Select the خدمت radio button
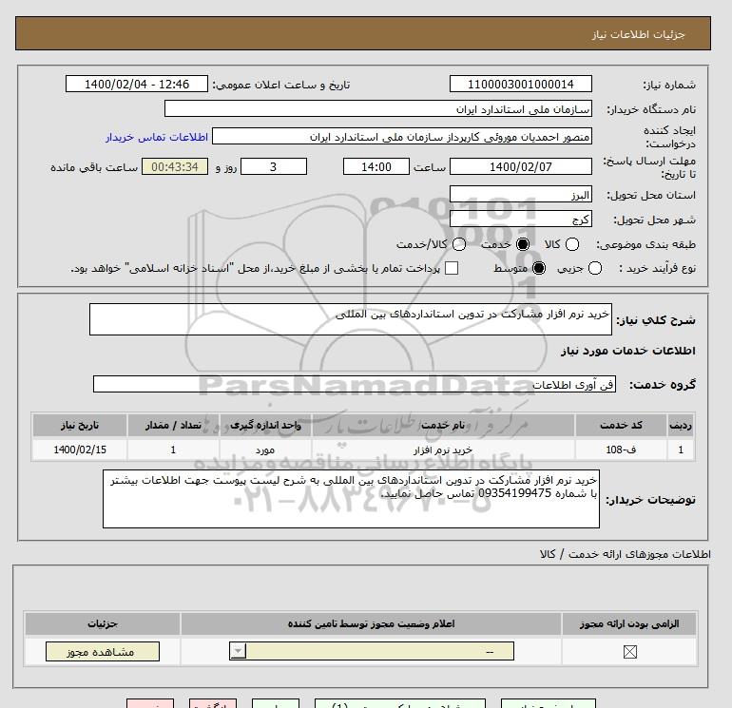The height and width of the screenshot is (708, 732). tap(523, 244)
